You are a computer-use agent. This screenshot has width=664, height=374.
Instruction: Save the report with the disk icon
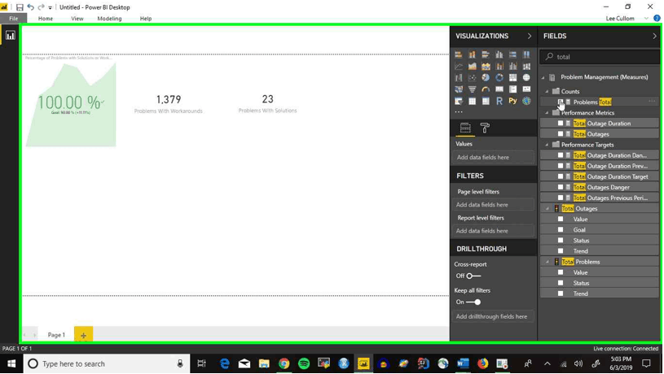(20, 7)
